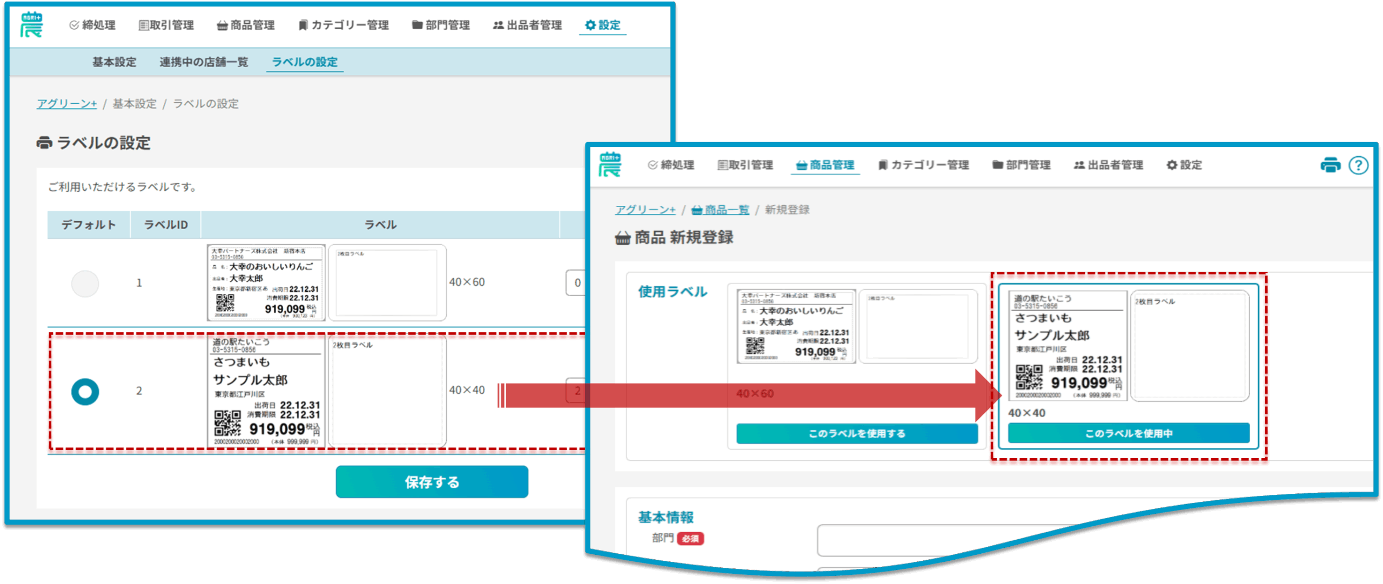Open 部門管理 in the front window menu

[1022, 165]
